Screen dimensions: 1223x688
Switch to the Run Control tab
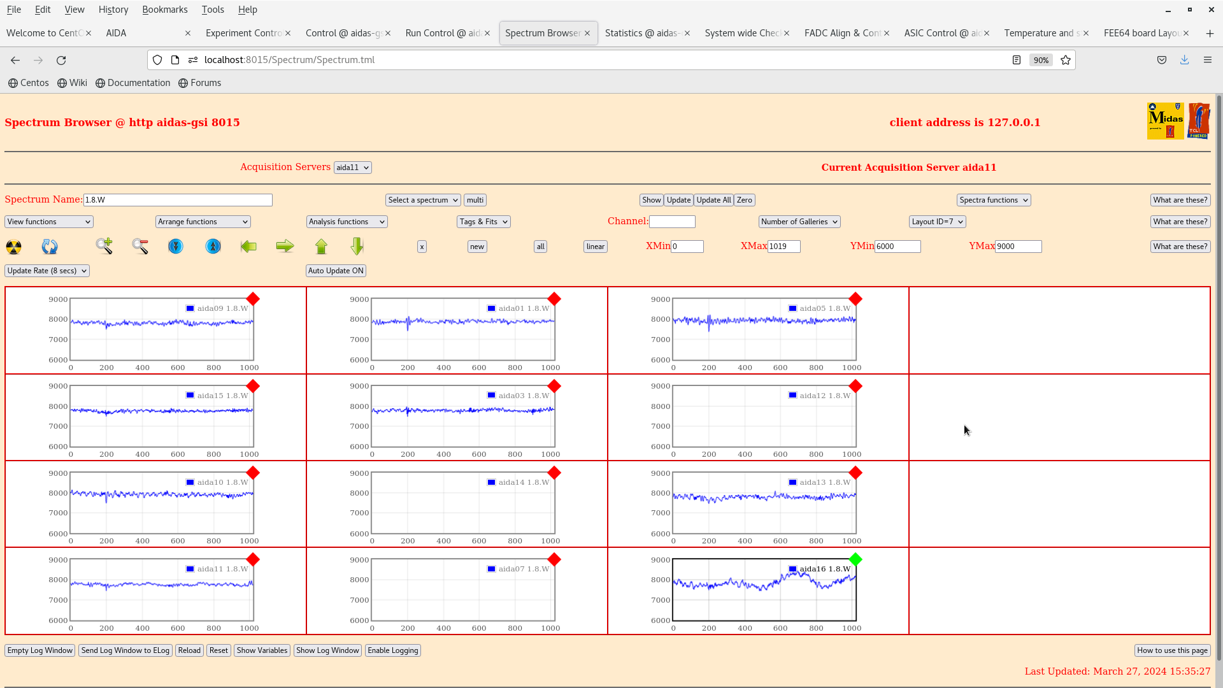click(443, 33)
